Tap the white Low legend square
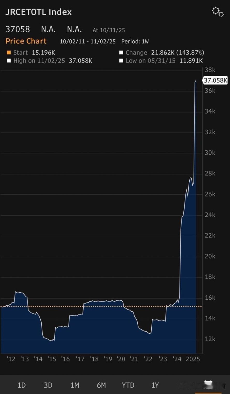 (x=121, y=61)
